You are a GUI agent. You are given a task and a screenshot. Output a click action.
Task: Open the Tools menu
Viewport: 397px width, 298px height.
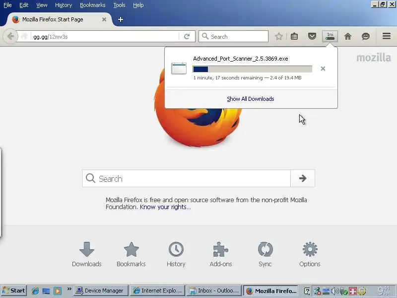tap(119, 5)
